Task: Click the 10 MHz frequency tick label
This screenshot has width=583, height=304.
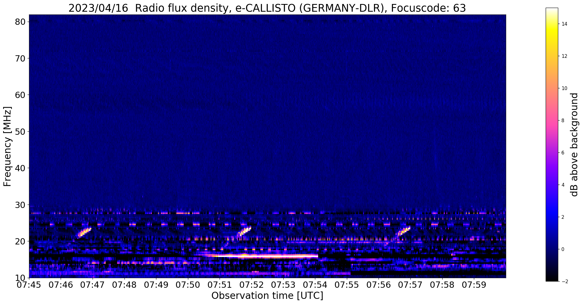Action: 21,278
